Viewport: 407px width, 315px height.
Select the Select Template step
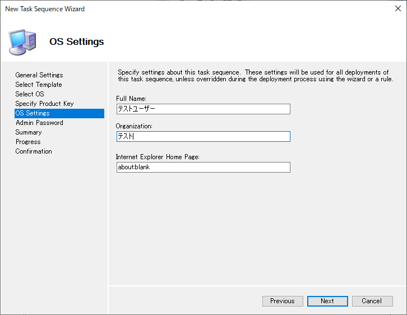coord(39,85)
